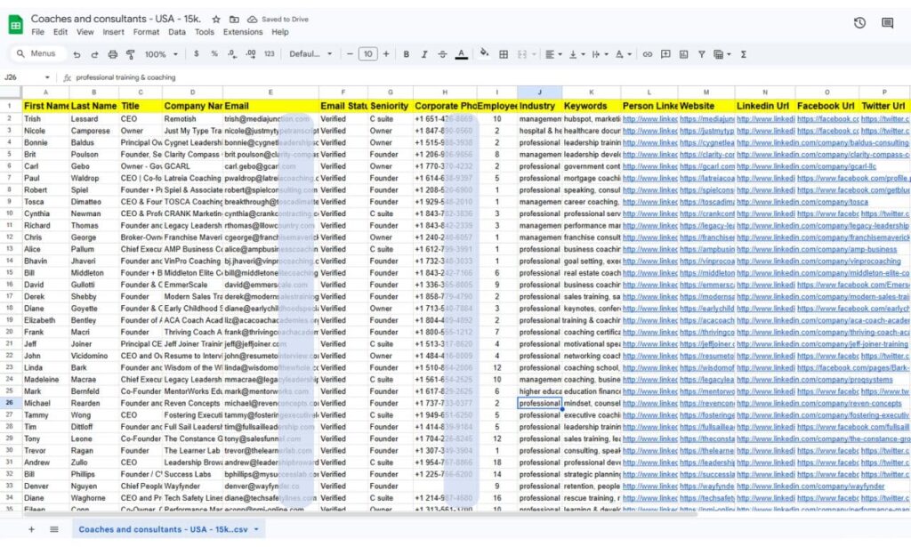Image resolution: width=911 pixels, height=547 pixels.
Task: Redo the last action
Action: (x=94, y=54)
